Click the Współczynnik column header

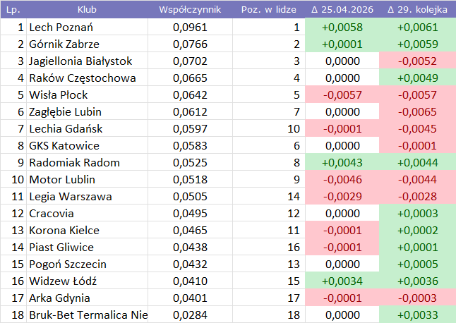[190, 10]
